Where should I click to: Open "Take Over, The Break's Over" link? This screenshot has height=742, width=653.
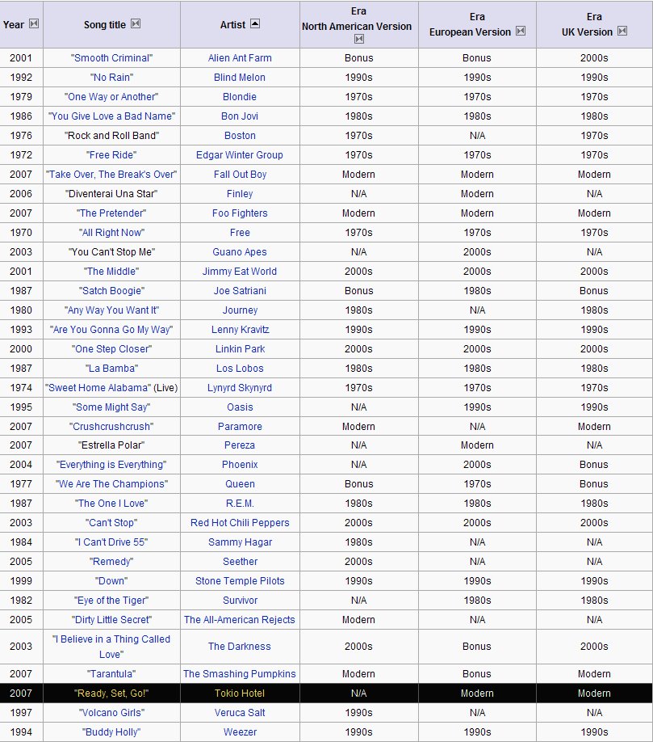click(111, 174)
